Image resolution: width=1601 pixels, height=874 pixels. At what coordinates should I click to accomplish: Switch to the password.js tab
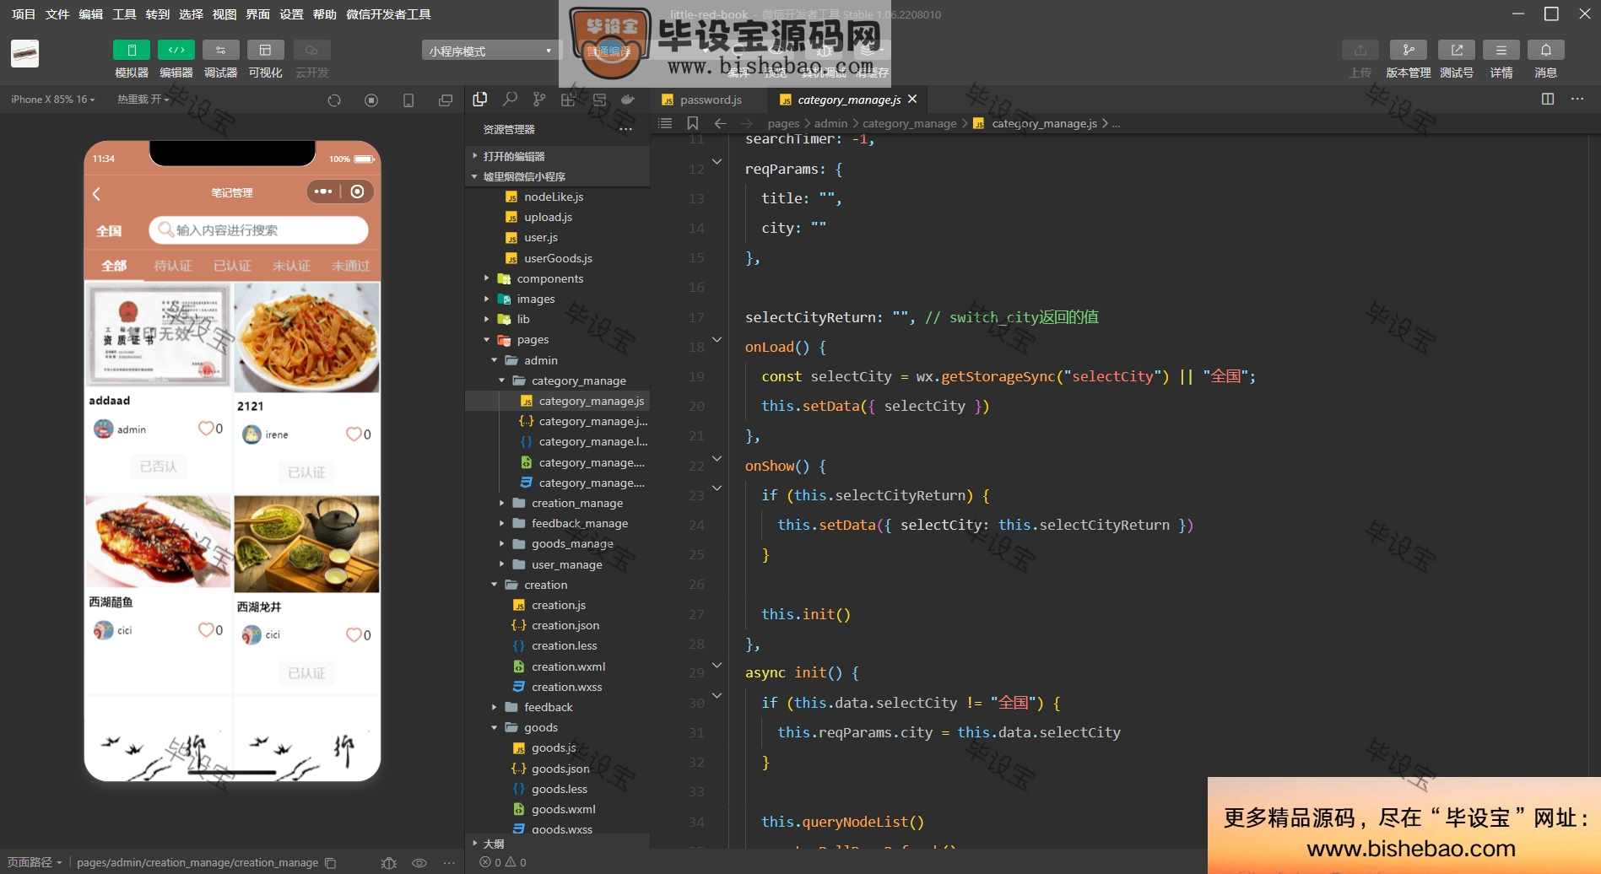(710, 100)
